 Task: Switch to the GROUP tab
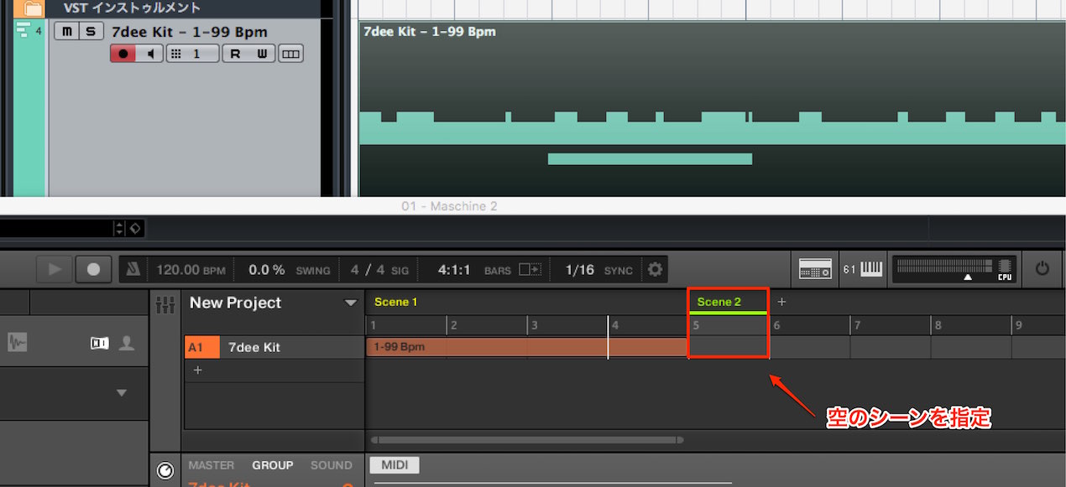273,465
